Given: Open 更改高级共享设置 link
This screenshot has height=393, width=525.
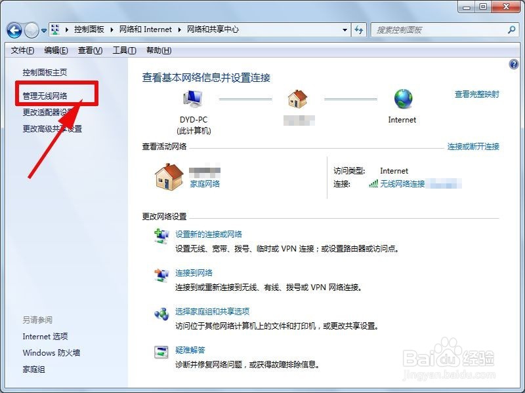Looking at the screenshot, I should [52, 128].
